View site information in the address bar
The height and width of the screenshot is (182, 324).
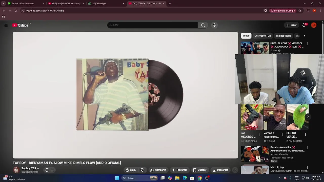coord(23,11)
